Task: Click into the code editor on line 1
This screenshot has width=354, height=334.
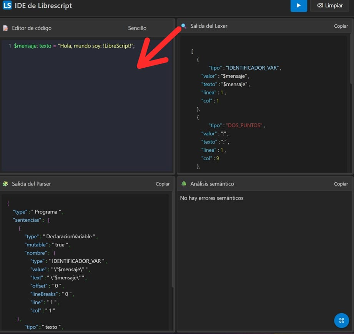Action: pos(87,46)
